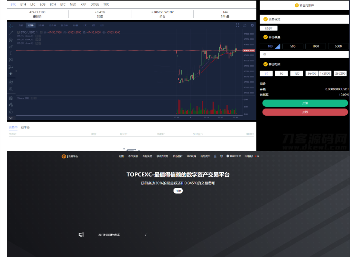Click the ruler measure icon above magnifier

(11, 83)
